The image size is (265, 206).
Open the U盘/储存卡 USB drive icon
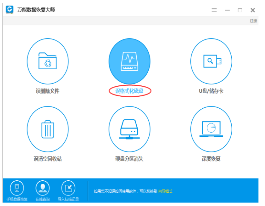[211, 62]
